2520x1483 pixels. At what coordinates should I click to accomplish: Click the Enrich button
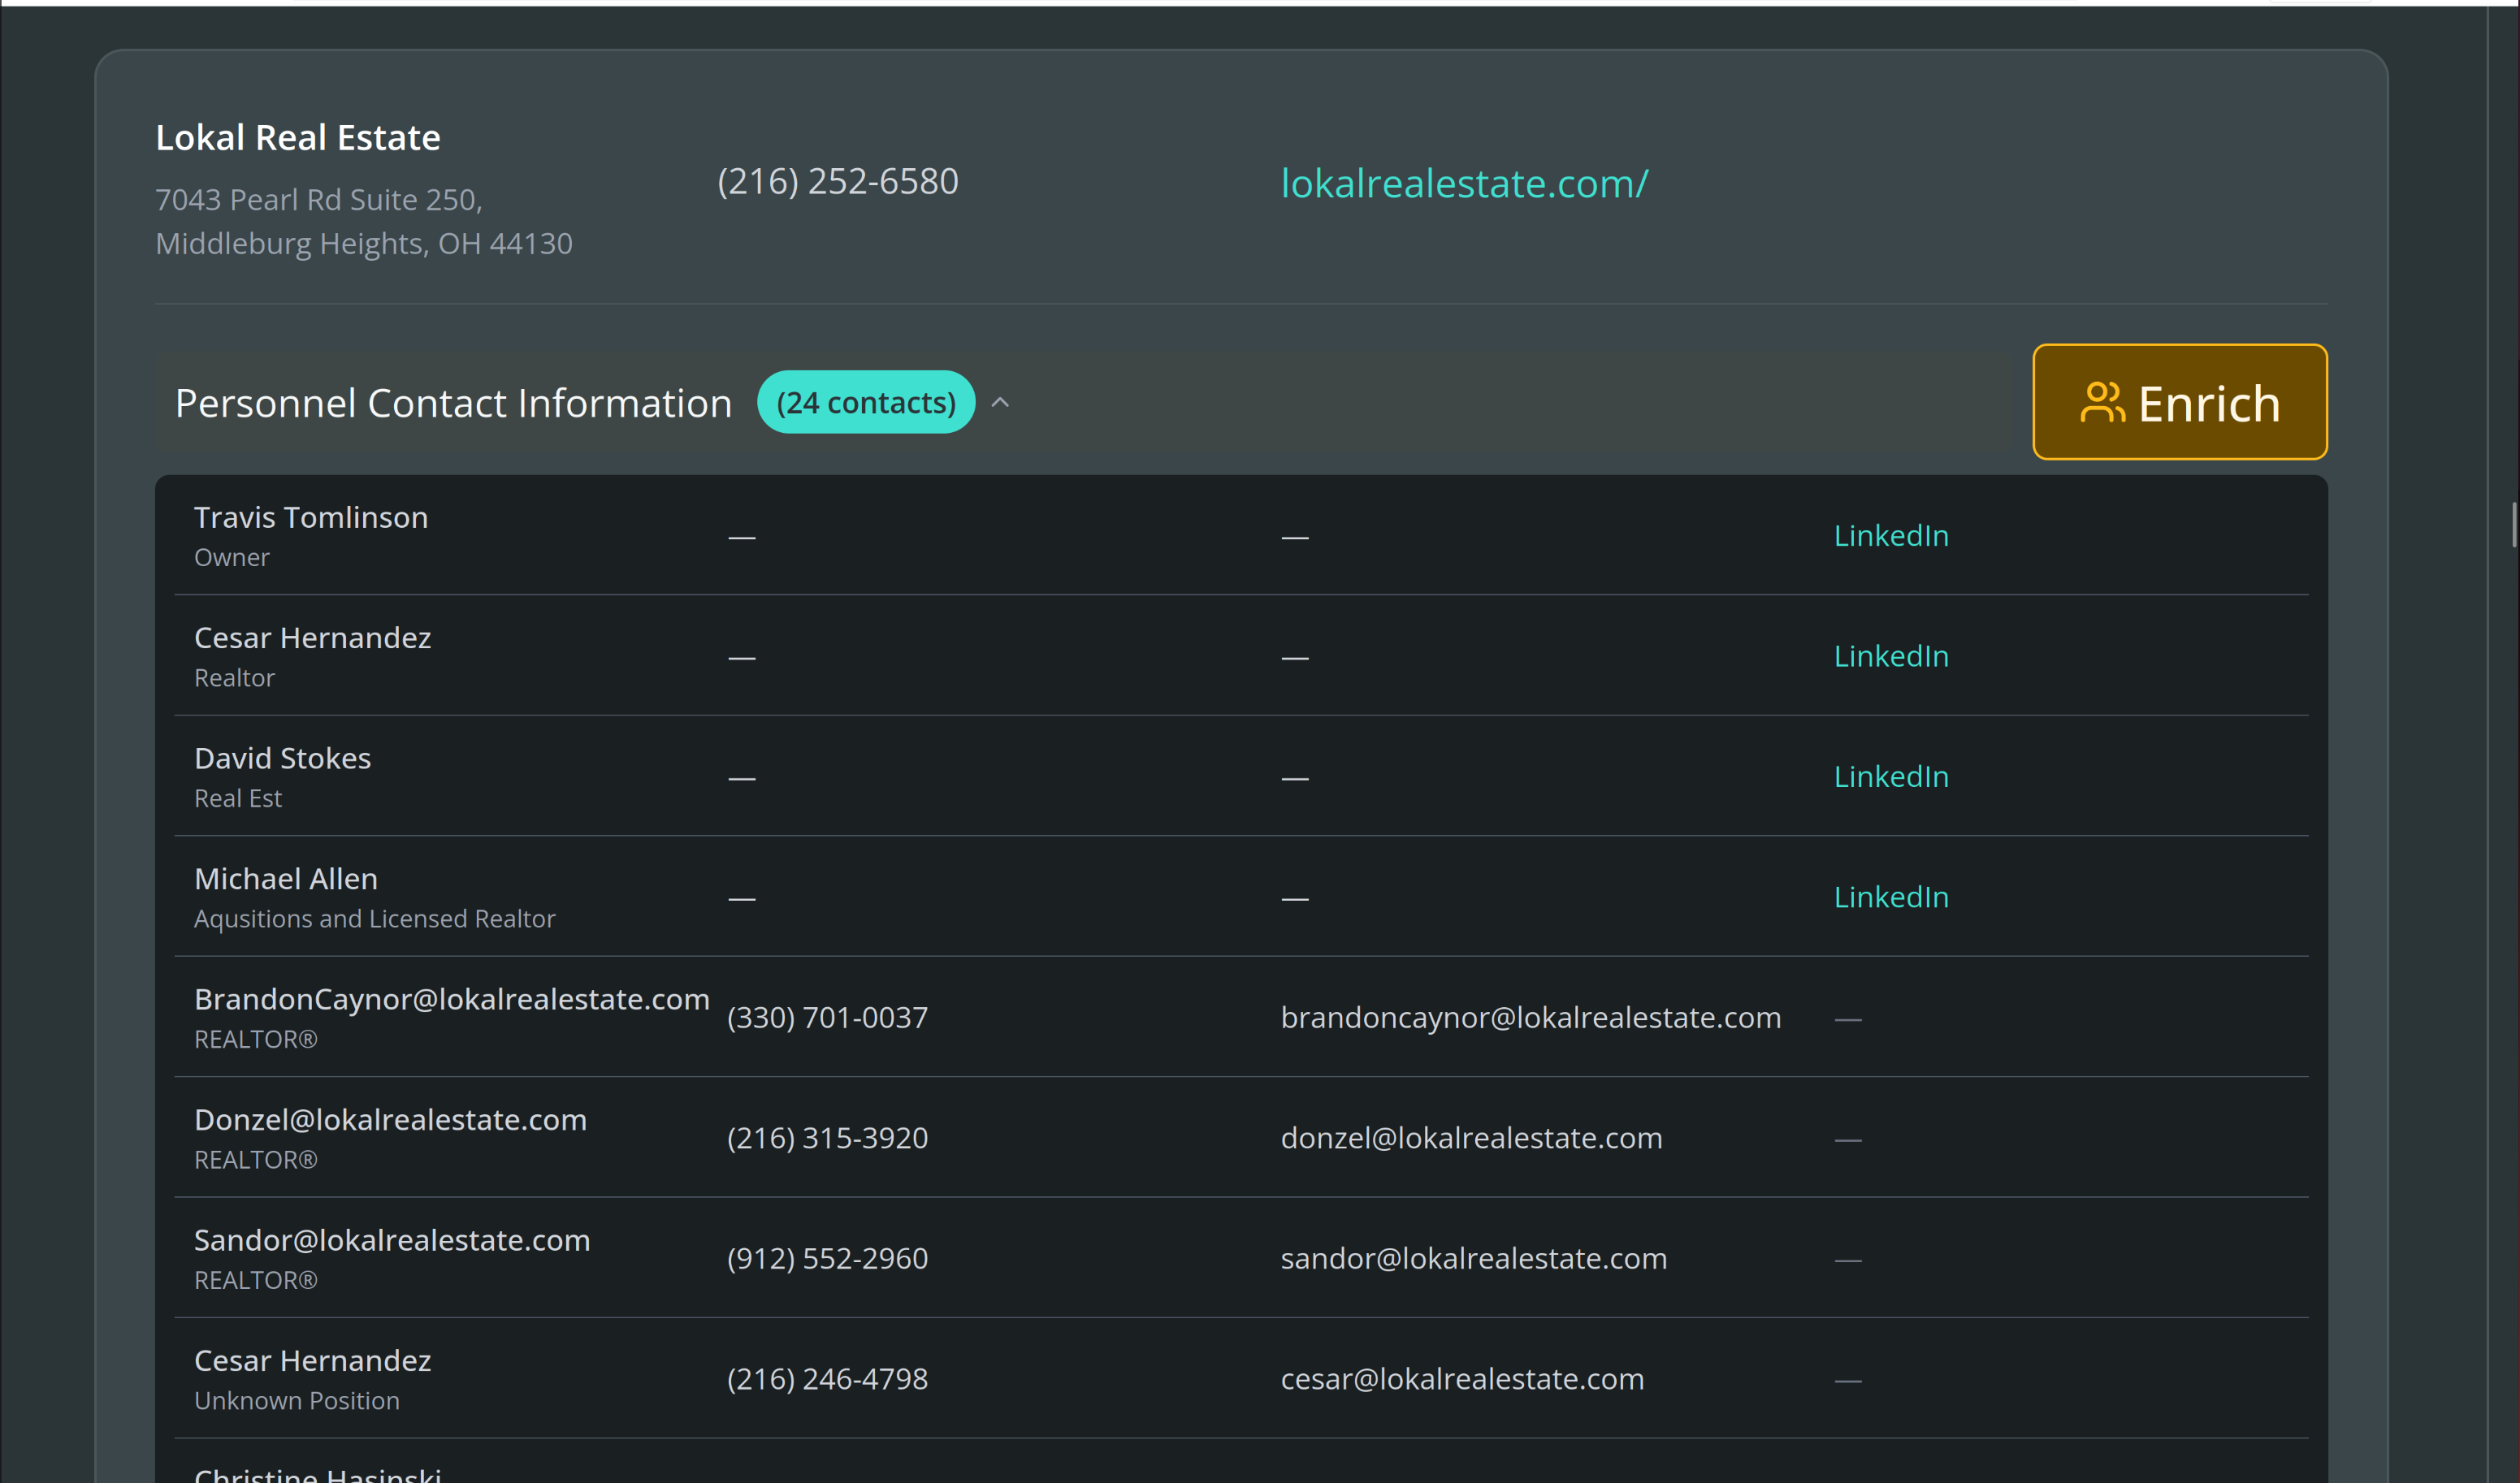point(2180,401)
